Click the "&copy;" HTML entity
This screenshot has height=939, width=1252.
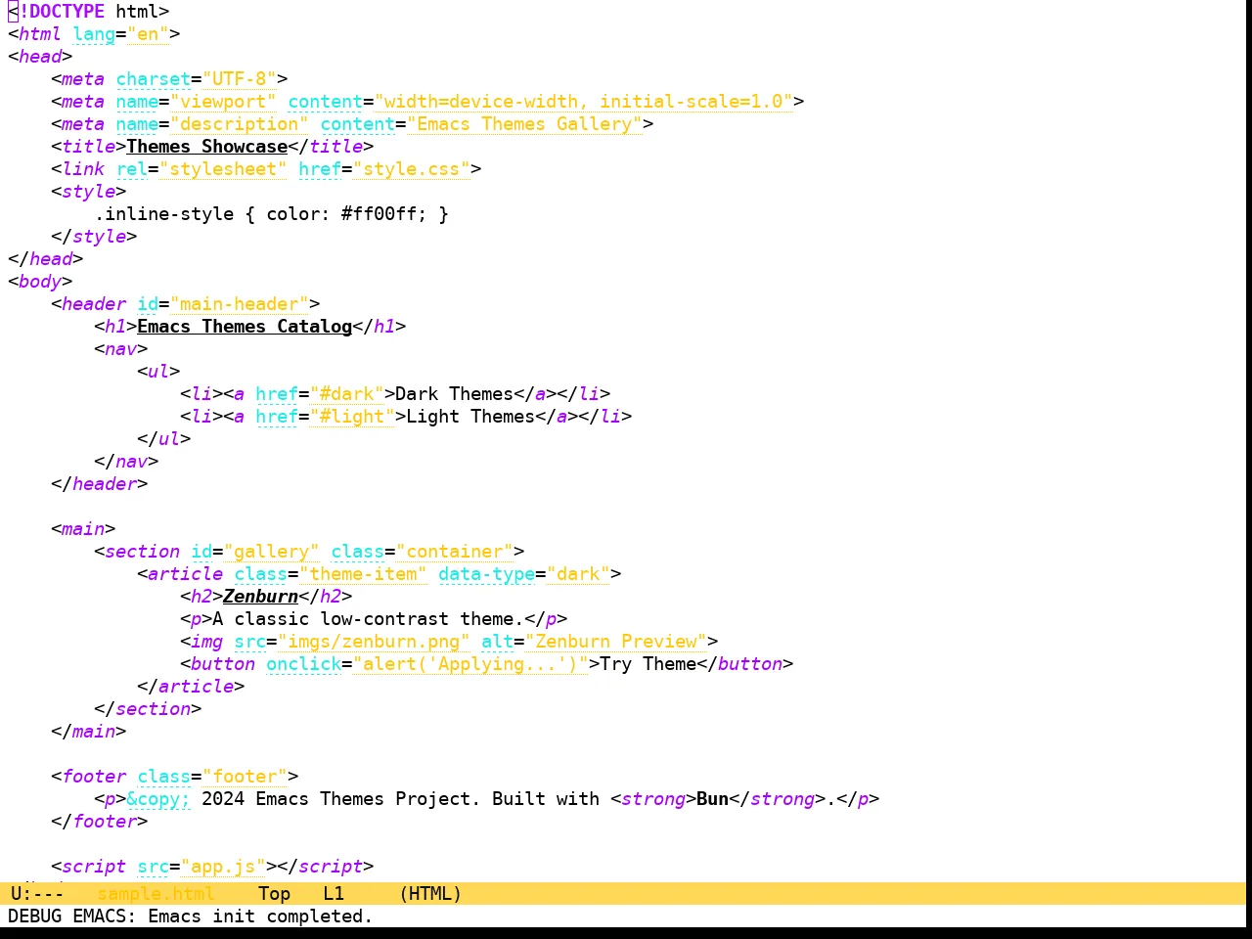pos(158,799)
